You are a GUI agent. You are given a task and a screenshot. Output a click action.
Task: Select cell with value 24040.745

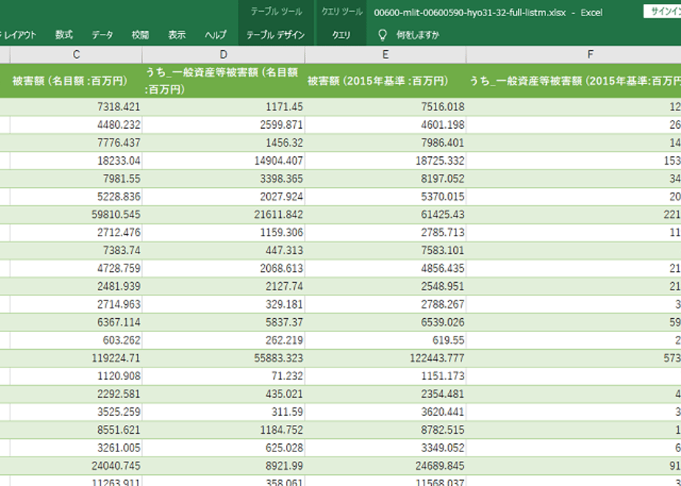76,466
